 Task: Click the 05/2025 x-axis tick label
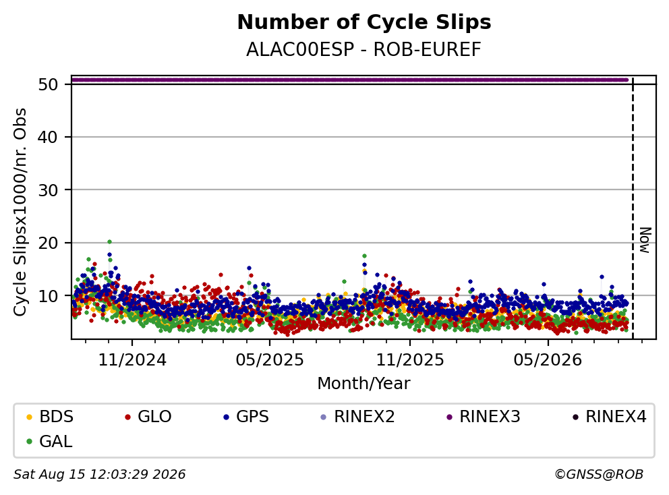[x=270, y=360]
